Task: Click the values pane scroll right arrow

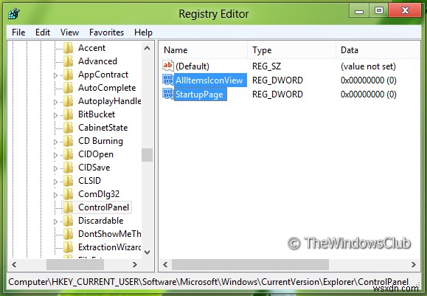Action: point(414,264)
